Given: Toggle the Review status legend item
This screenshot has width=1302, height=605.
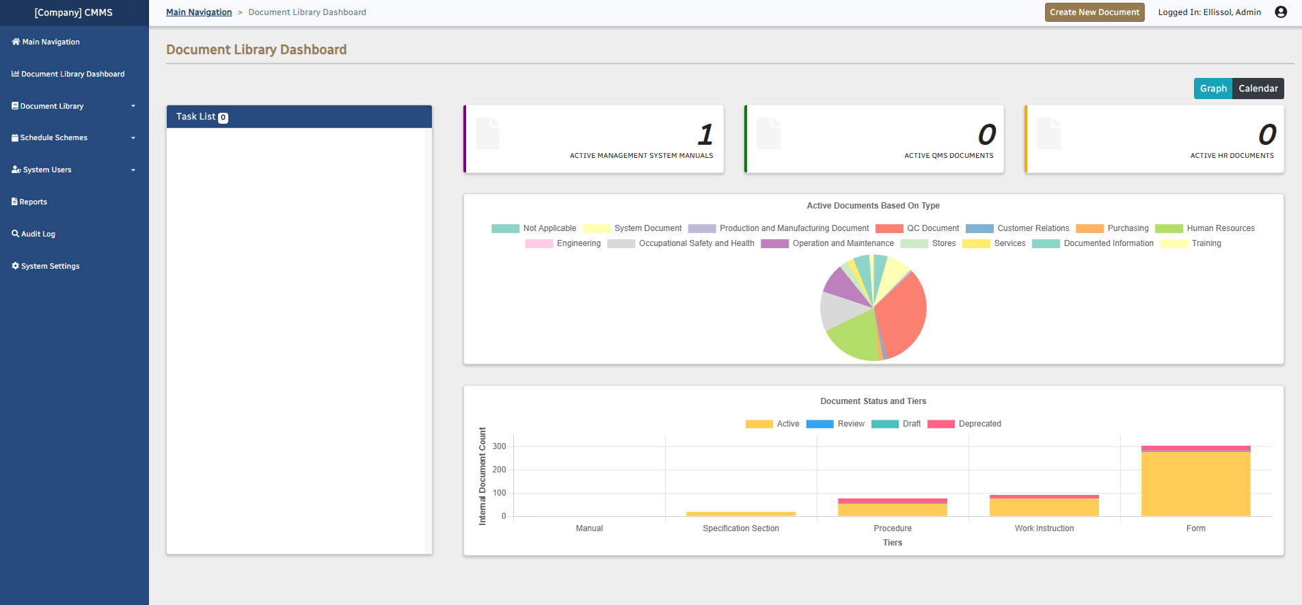Looking at the screenshot, I should [x=835, y=424].
